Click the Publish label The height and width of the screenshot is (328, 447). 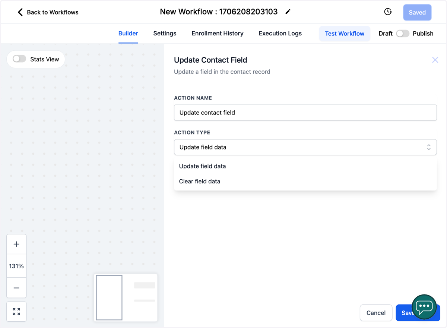click(423, 34)
